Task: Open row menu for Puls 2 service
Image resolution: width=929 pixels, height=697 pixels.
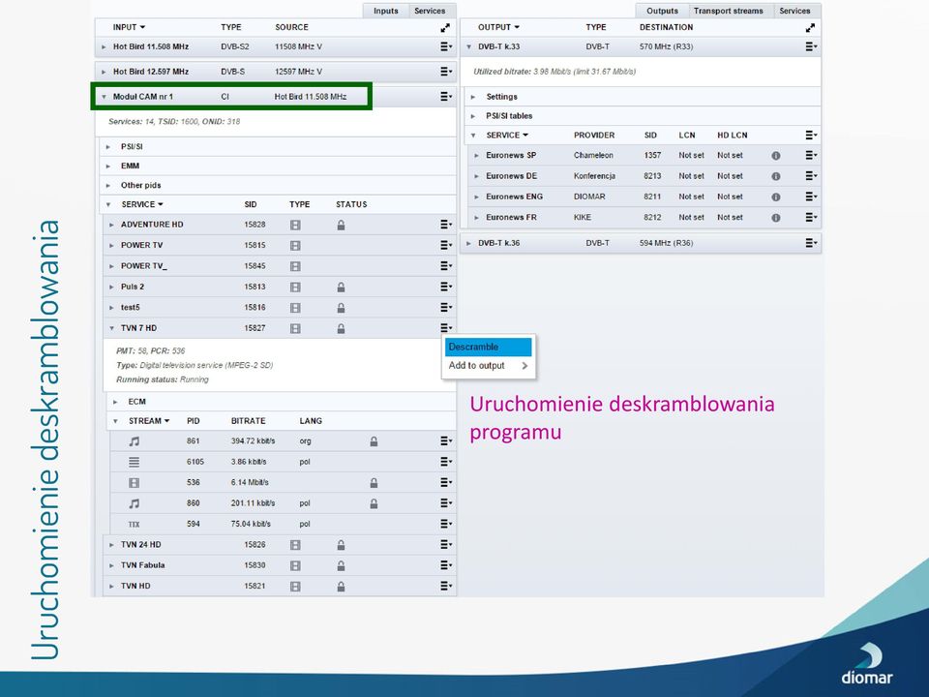Action: coord(446,287)
